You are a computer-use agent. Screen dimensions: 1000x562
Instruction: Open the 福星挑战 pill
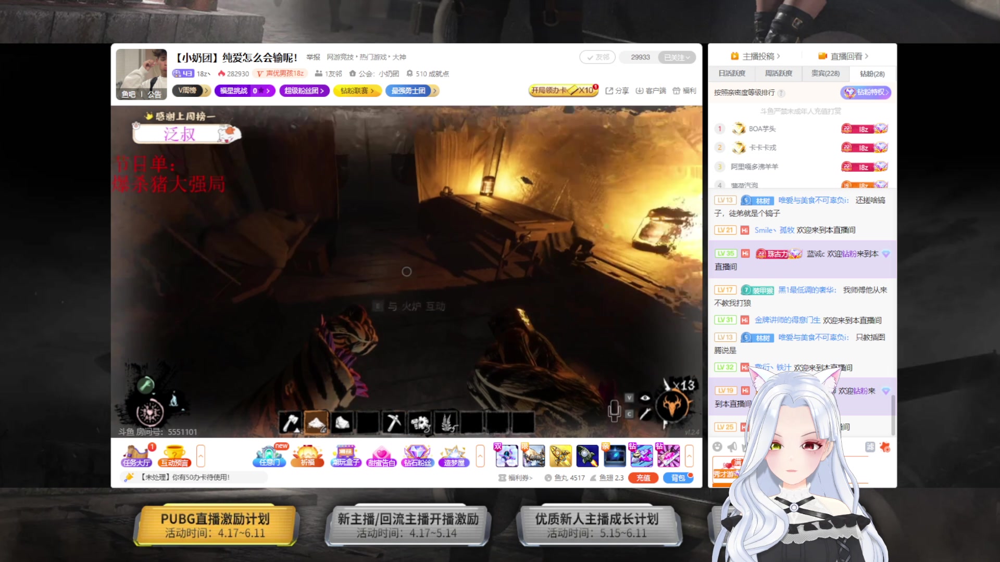[x=244, y=91]
